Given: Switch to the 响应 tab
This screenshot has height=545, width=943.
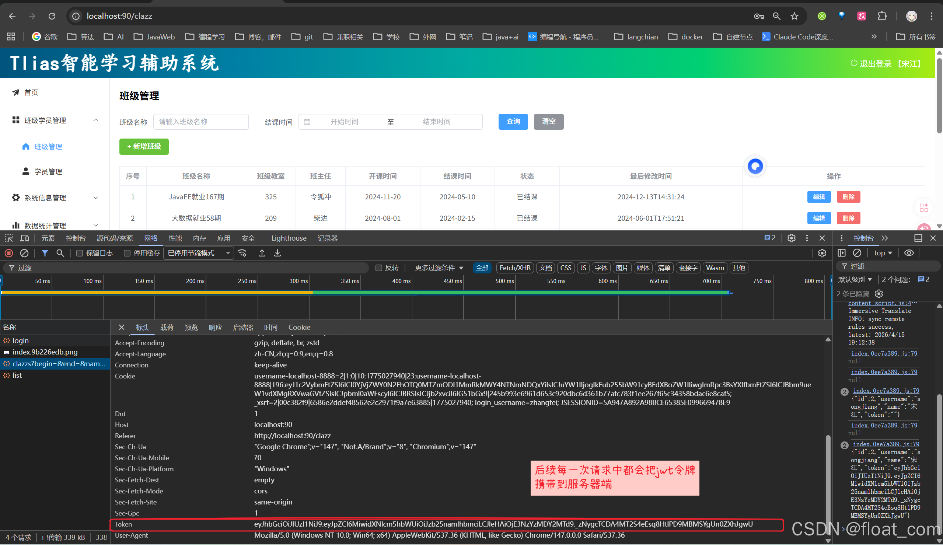Looking at the screenshot, I should (x=215, y=328).
